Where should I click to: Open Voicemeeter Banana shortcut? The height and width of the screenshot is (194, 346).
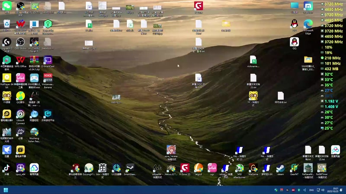coord(48,78)
